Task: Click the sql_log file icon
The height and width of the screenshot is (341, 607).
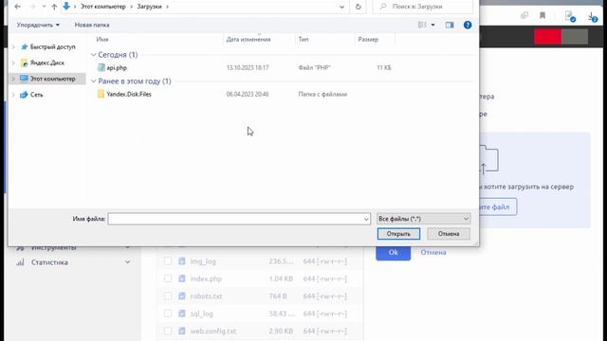Action: [182, 314]
